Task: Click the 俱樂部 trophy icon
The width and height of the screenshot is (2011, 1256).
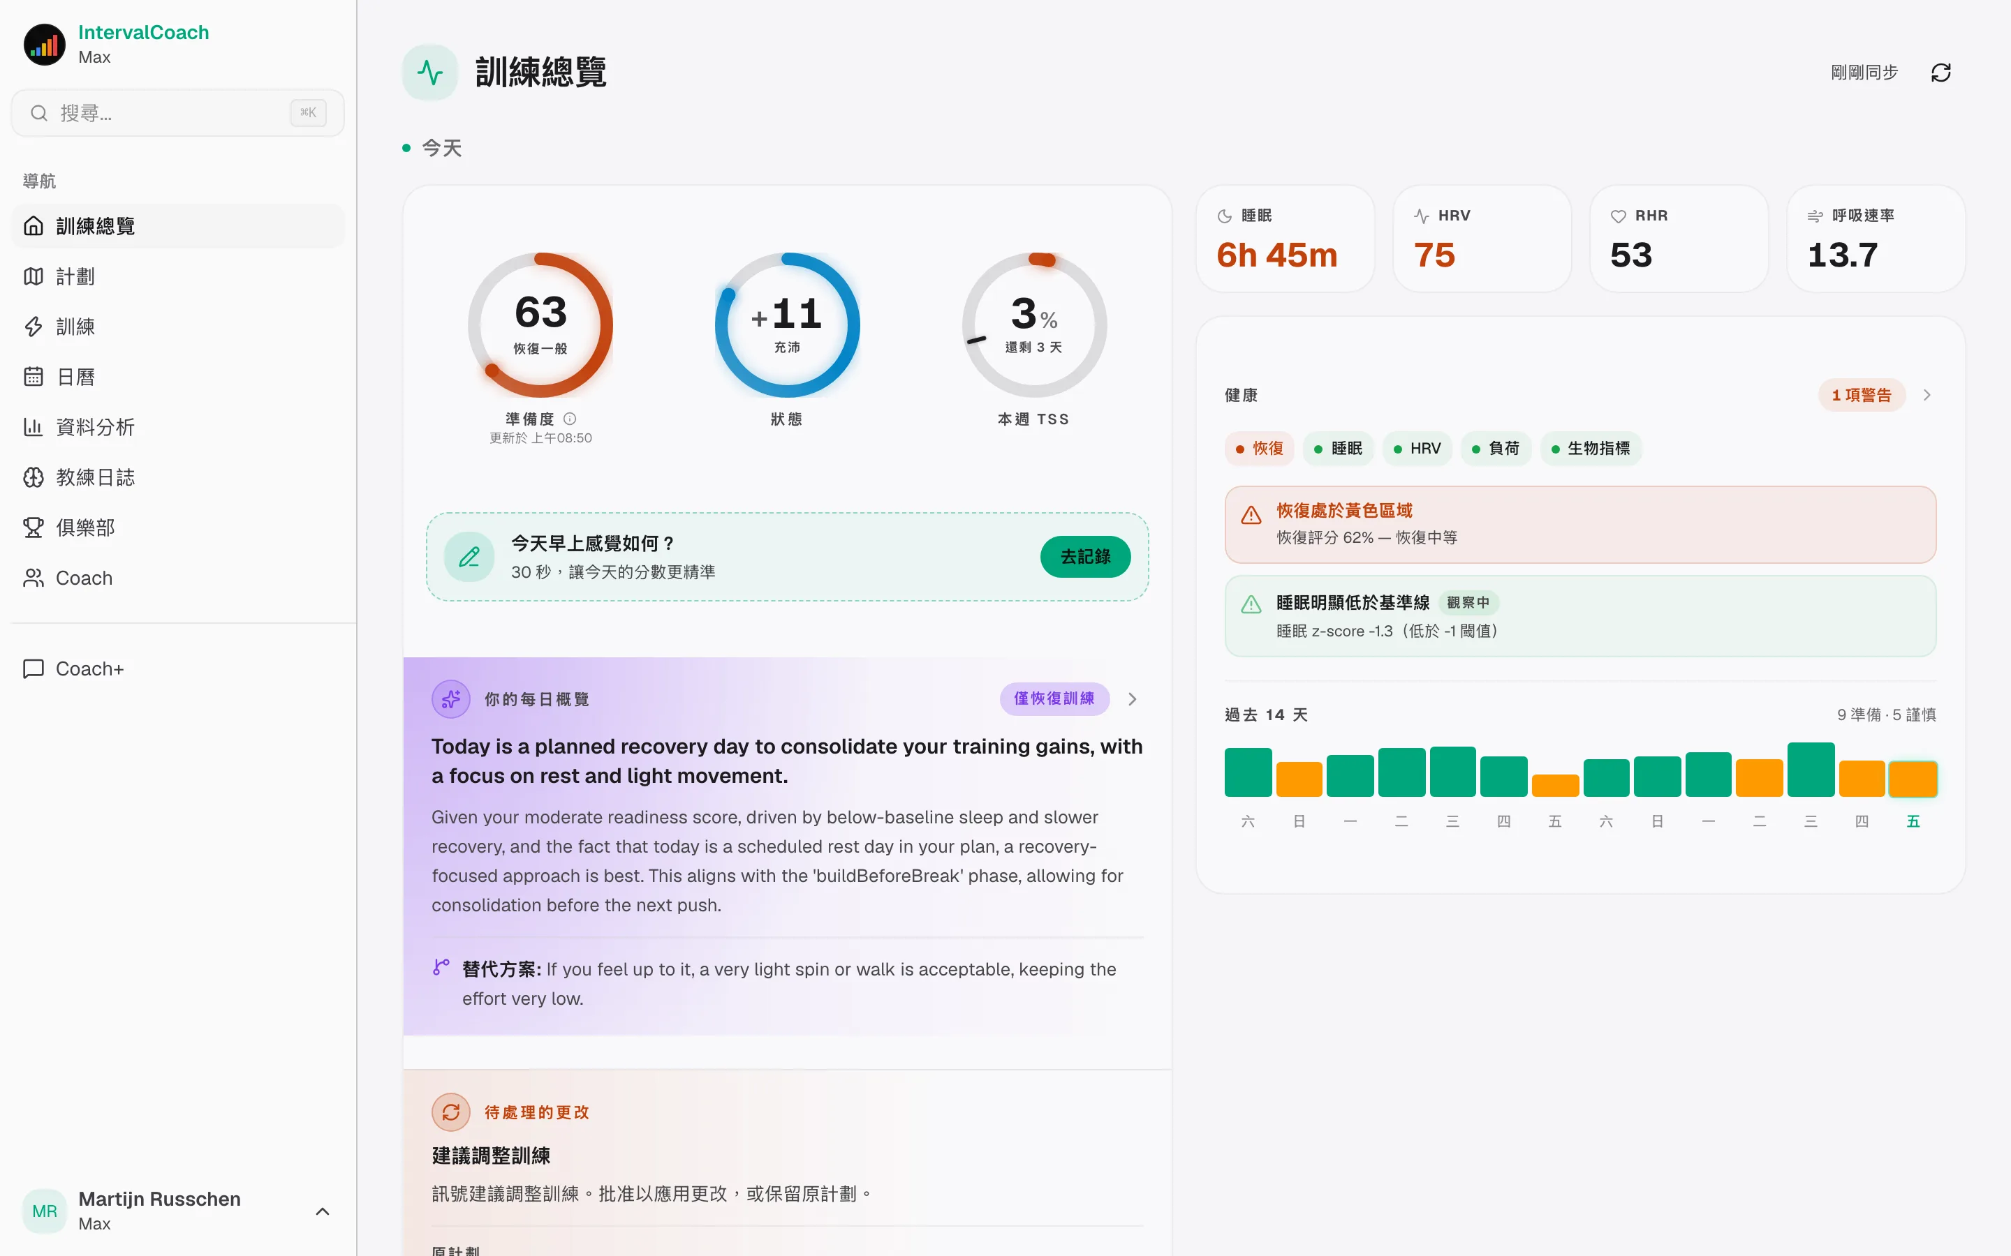Action: [x=34, y=528]
